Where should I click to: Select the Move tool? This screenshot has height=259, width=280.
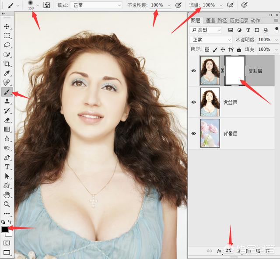click(x=7, y=27)
